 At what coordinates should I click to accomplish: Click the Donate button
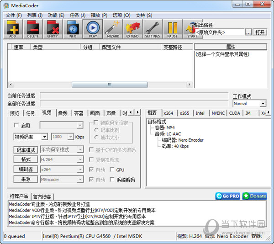point(255,196)
